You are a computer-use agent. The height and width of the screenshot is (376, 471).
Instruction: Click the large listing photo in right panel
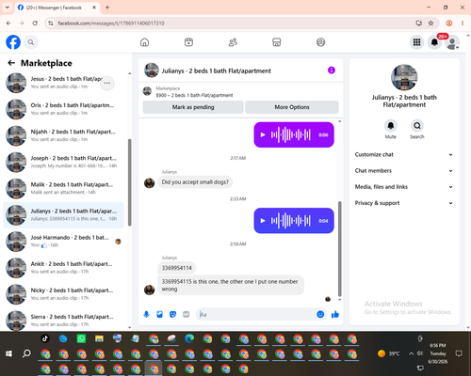pyautogui.click(x=404, y=77)
